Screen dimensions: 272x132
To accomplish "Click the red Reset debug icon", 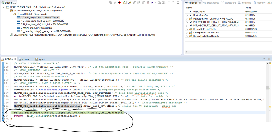I will (120, 3).
